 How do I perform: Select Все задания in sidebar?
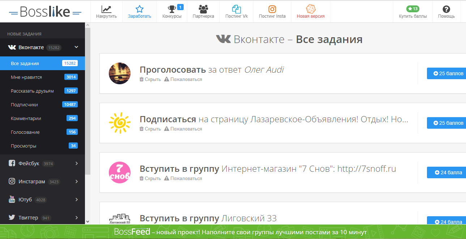[x=42, y=63]
